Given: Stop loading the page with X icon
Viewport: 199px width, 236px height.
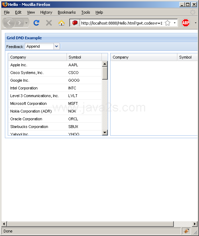Looking at the screenshot, I should tap(49, 23).
